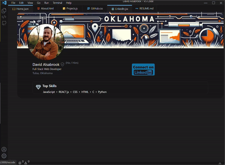The width and height of the screenshot is (225, 165).
Task: Click the diamond icon next to Top Skills
Action: (x=38, y=87)
